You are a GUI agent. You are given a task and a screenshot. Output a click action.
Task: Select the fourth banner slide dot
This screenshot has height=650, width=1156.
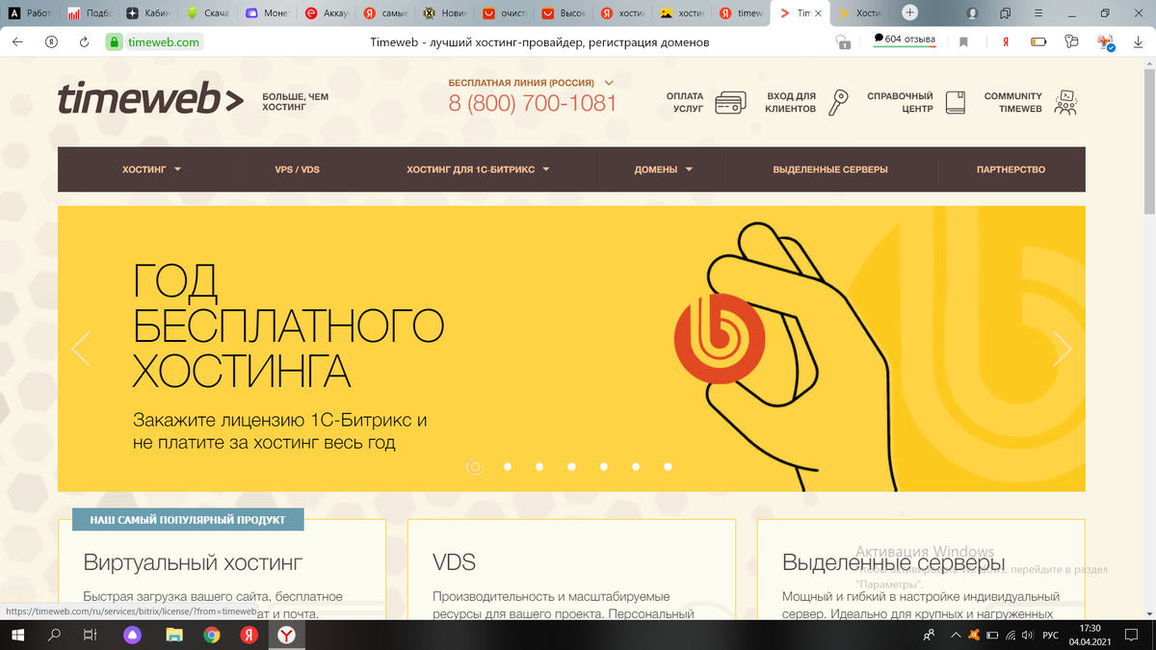coord(571,467)
